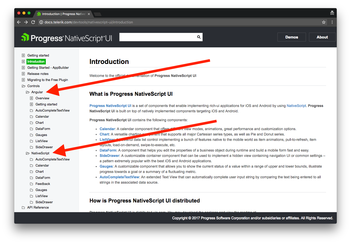Image resolution: width=351 pixels, height=244 pixels.
Task: Collapse the Controls section
Action: (x=23, y=86)
